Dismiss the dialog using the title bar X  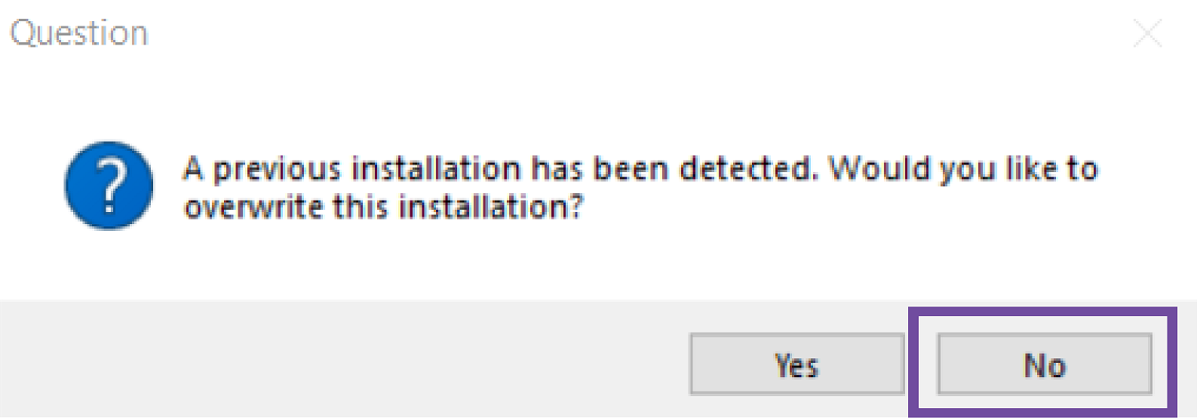[x=1147, y=34]
